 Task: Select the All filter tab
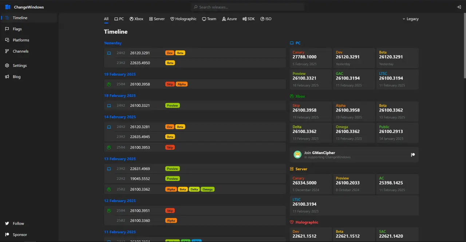pyautogui.click(x=106, y=19)
